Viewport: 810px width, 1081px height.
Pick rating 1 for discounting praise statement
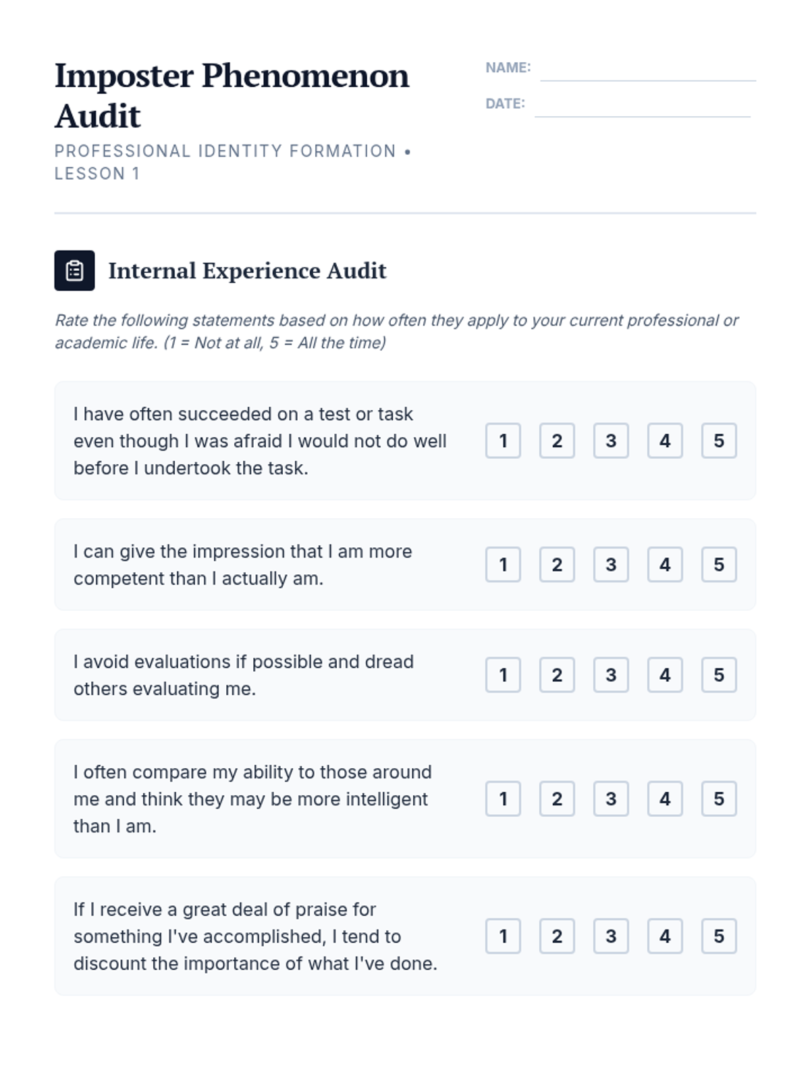click(x=503, y=936)
